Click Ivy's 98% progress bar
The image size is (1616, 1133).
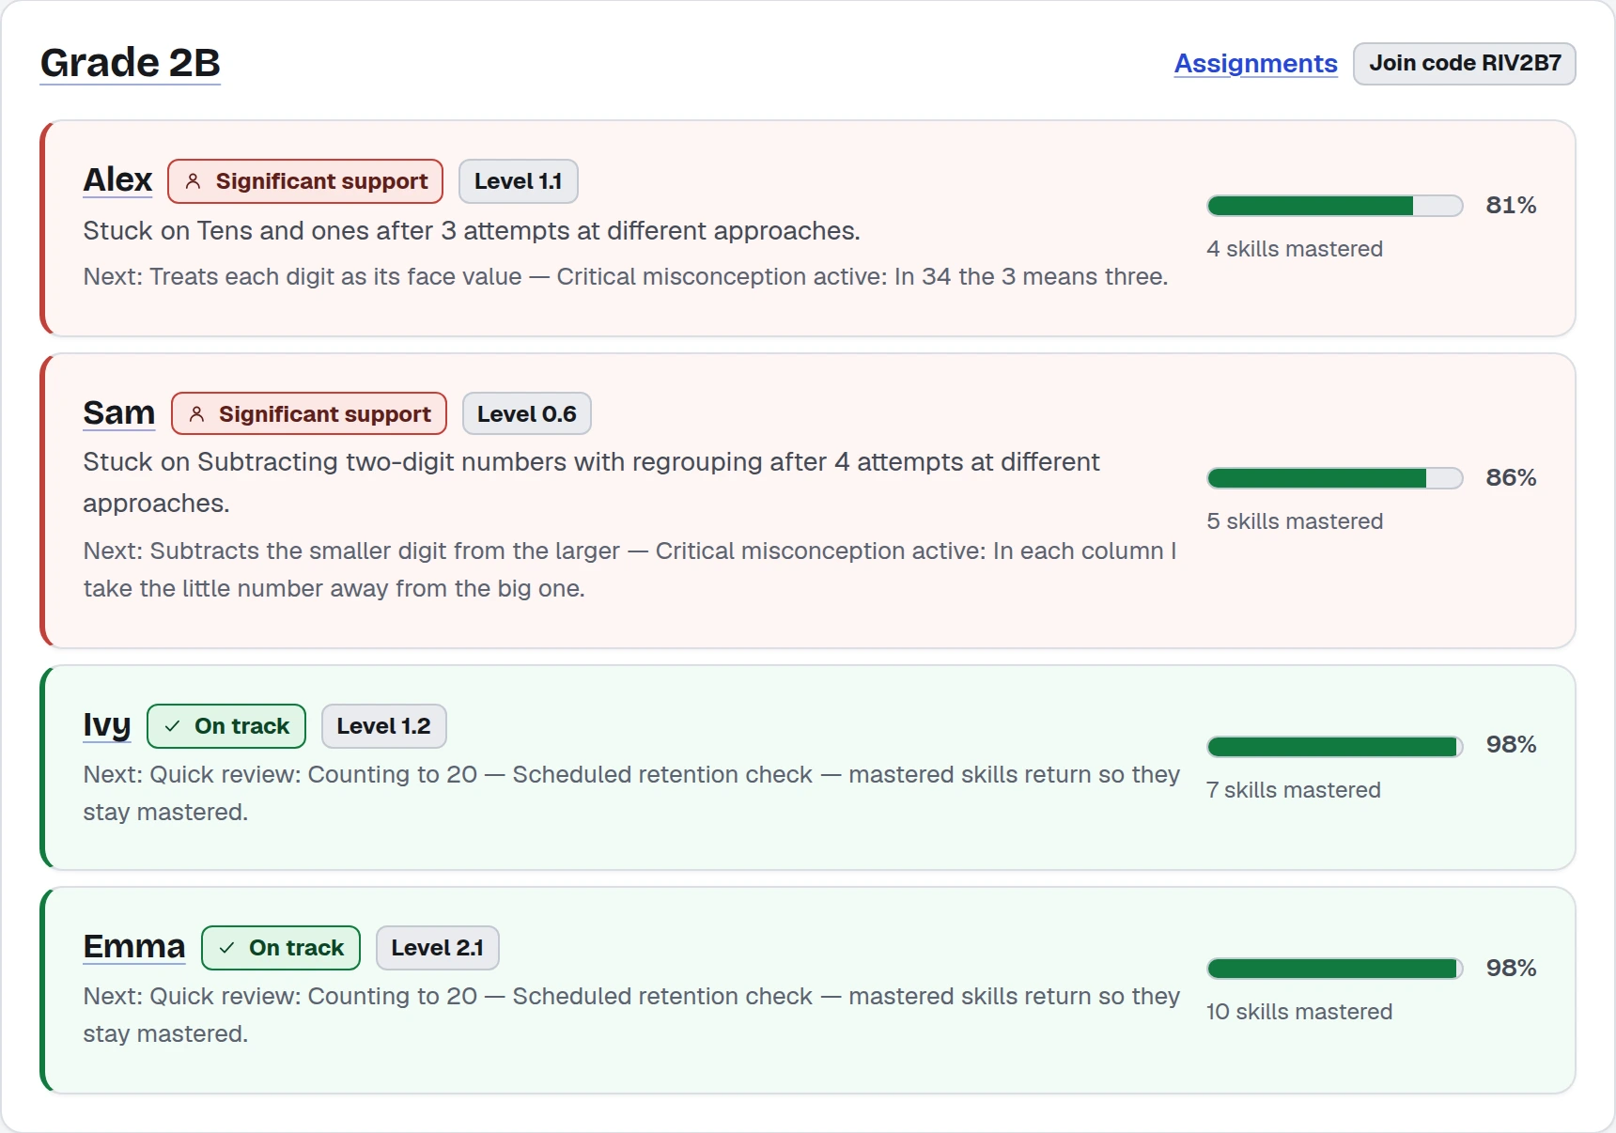(x=1334, y=747)
